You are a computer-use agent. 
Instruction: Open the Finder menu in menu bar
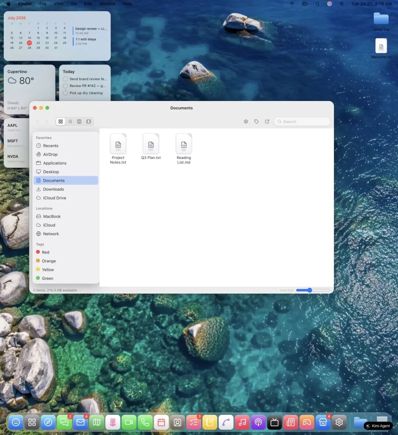pos(25,4)
